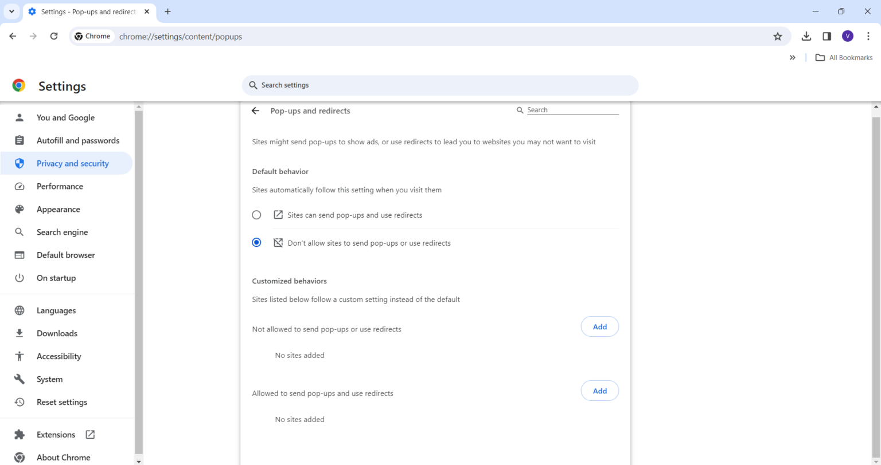Open the Downloads tray icon in toolbar
This screenshot has width=881, height=465.
[806, 36]
